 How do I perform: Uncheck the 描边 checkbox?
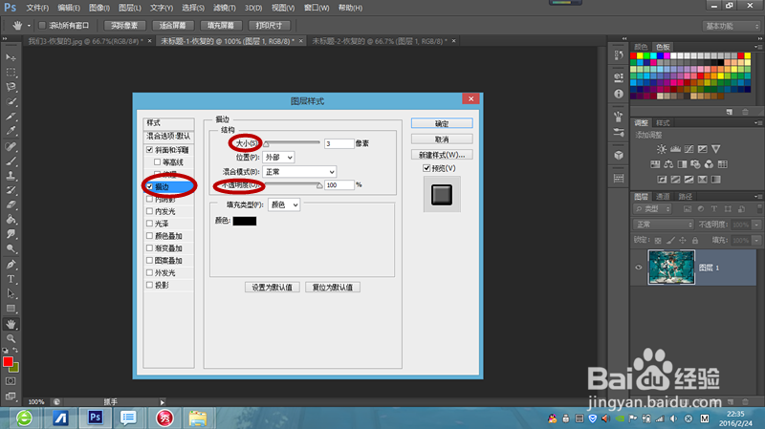click(x=150, y=186)
